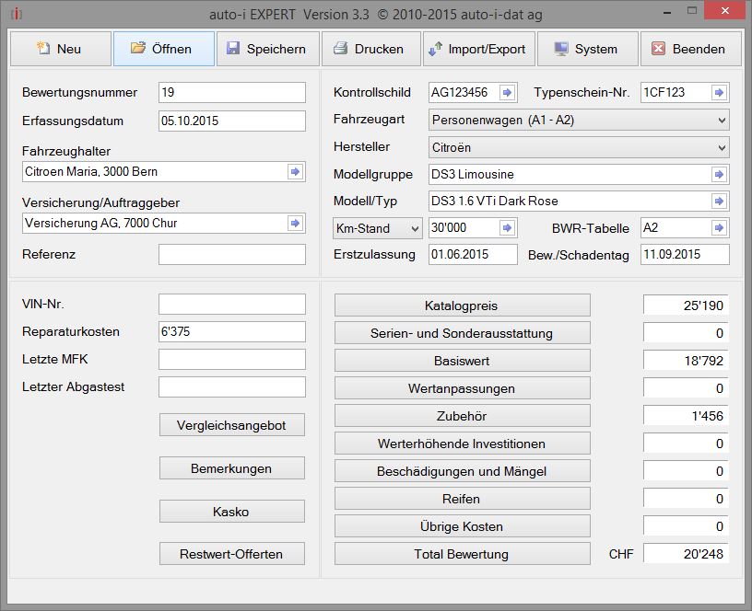Open the System settings button
The image size is (752, 611).
588,49
